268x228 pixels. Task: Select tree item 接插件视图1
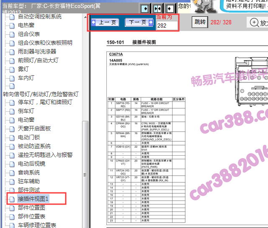(33, 199)
